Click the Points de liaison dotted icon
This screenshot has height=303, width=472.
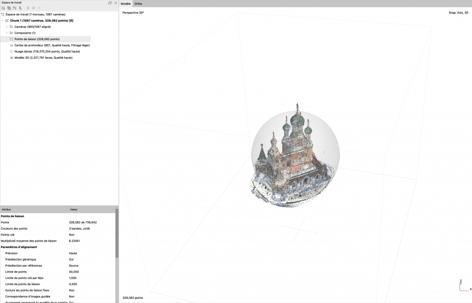click(x=12, y=39)
